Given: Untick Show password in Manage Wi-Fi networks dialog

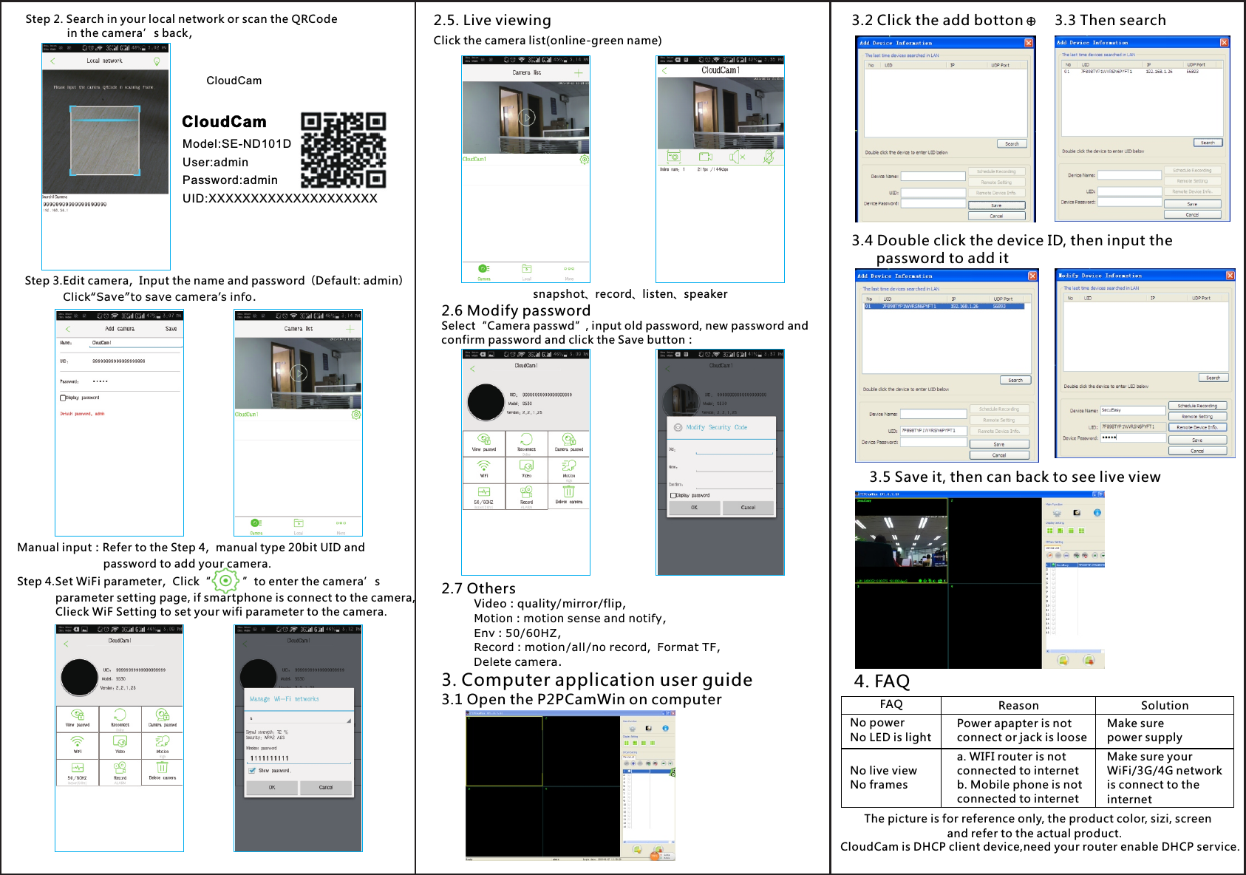Looking at the screenshot, I should pyautogui.click(x=252, y=771).
